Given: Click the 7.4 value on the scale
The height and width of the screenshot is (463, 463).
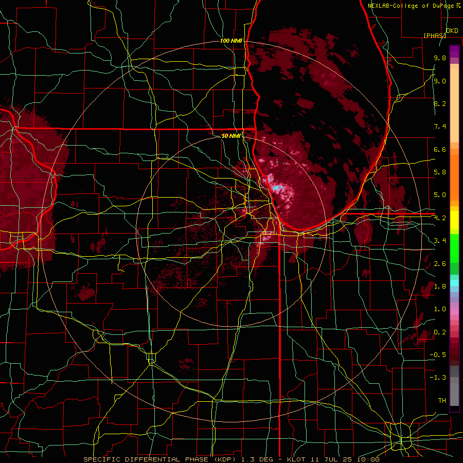Looking at the screenshot, I should pos(440,127).
